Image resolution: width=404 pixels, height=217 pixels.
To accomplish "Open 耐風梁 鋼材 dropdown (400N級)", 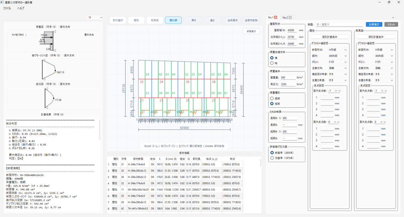I will (x=384, y=56).
